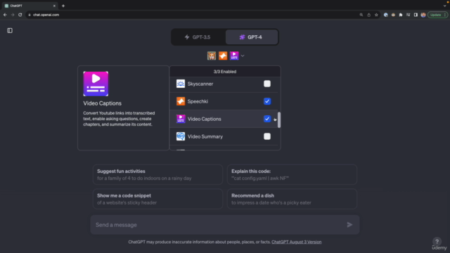Click the plugin list scrollbar thumb
Viewport: 450px width, 253px height.
[279, 120]
